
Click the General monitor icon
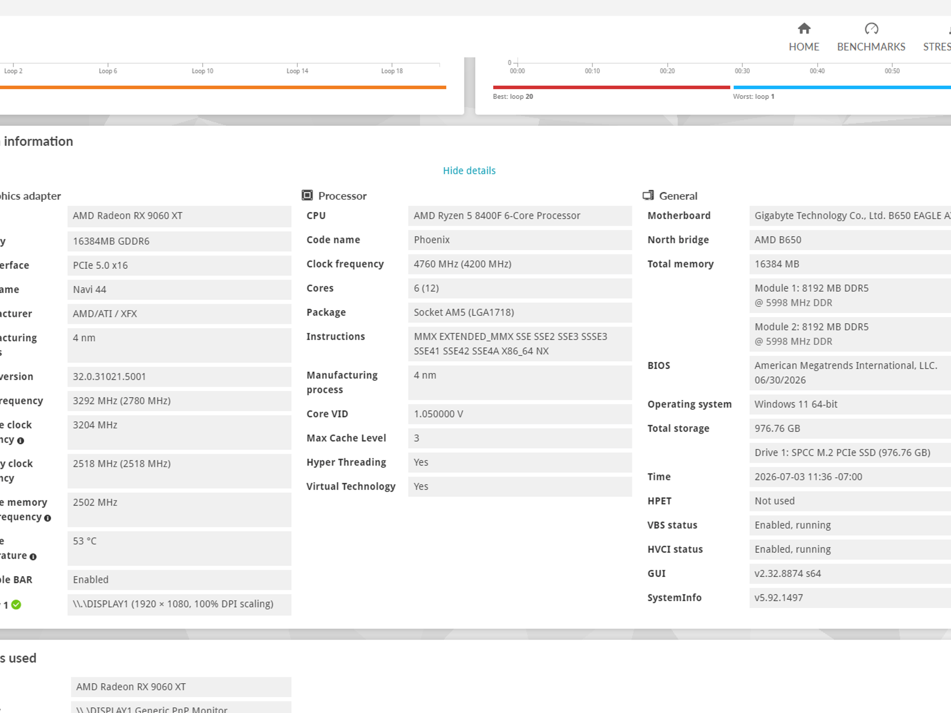click(648, 195)
